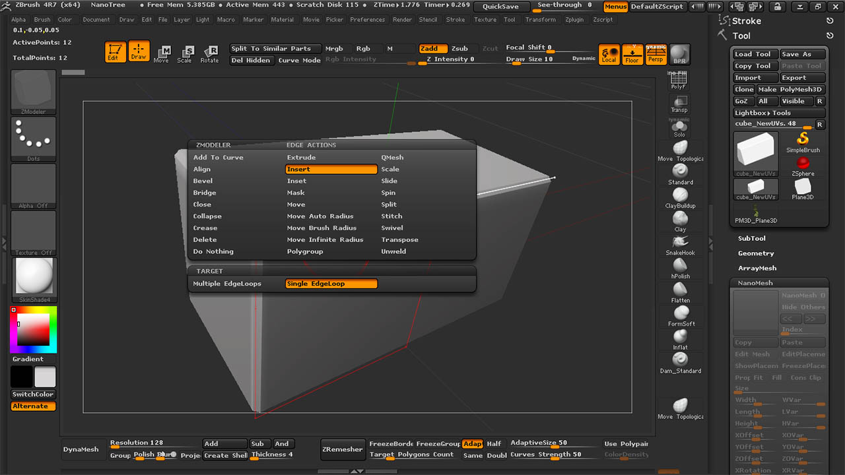
Task: Select the Clay brush icon
Action: pos(681,222)
